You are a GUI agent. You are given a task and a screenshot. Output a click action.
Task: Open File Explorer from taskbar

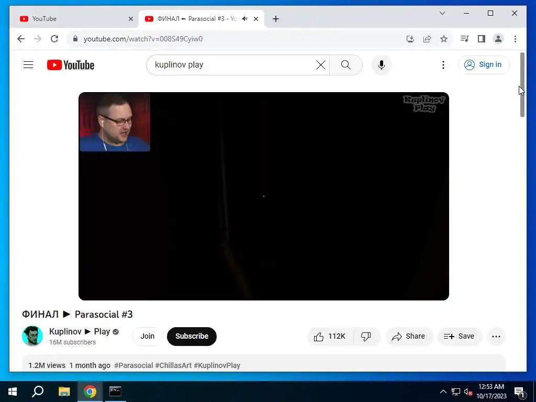tap(64, 392)
